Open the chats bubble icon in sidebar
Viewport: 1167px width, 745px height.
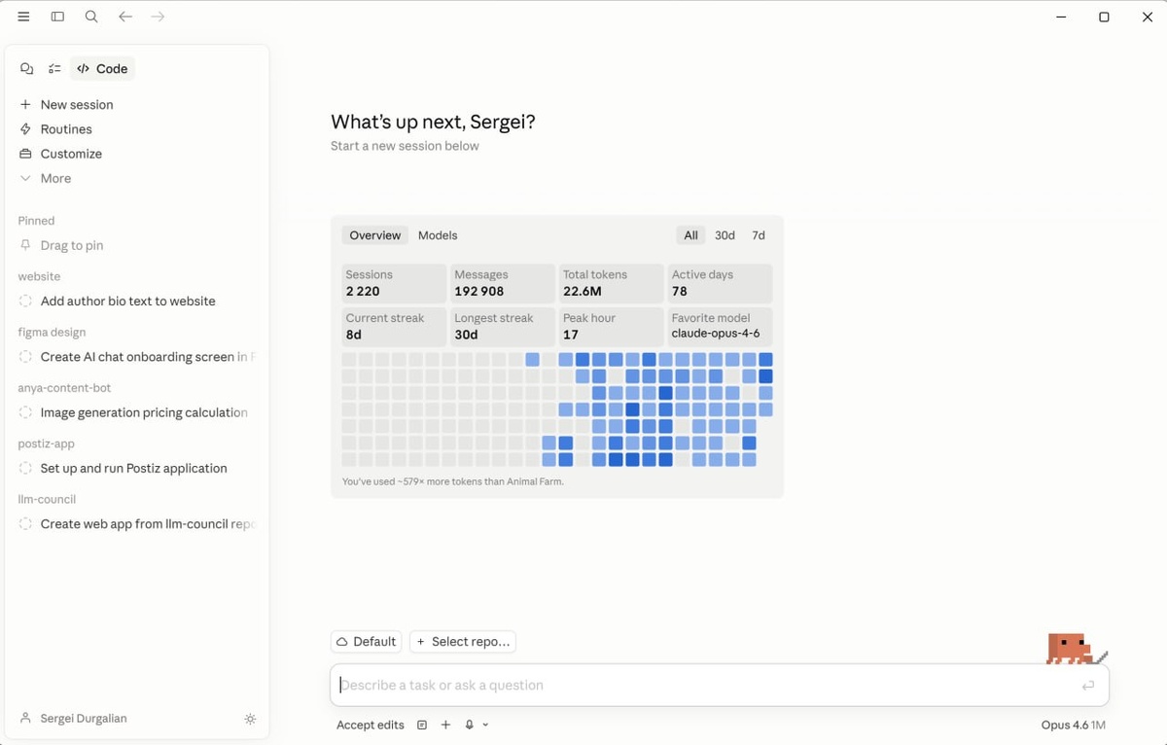pos(26,69)
